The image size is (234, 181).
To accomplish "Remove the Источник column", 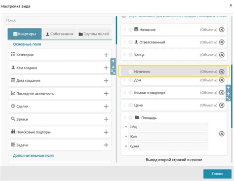I will tap(222, 72).
